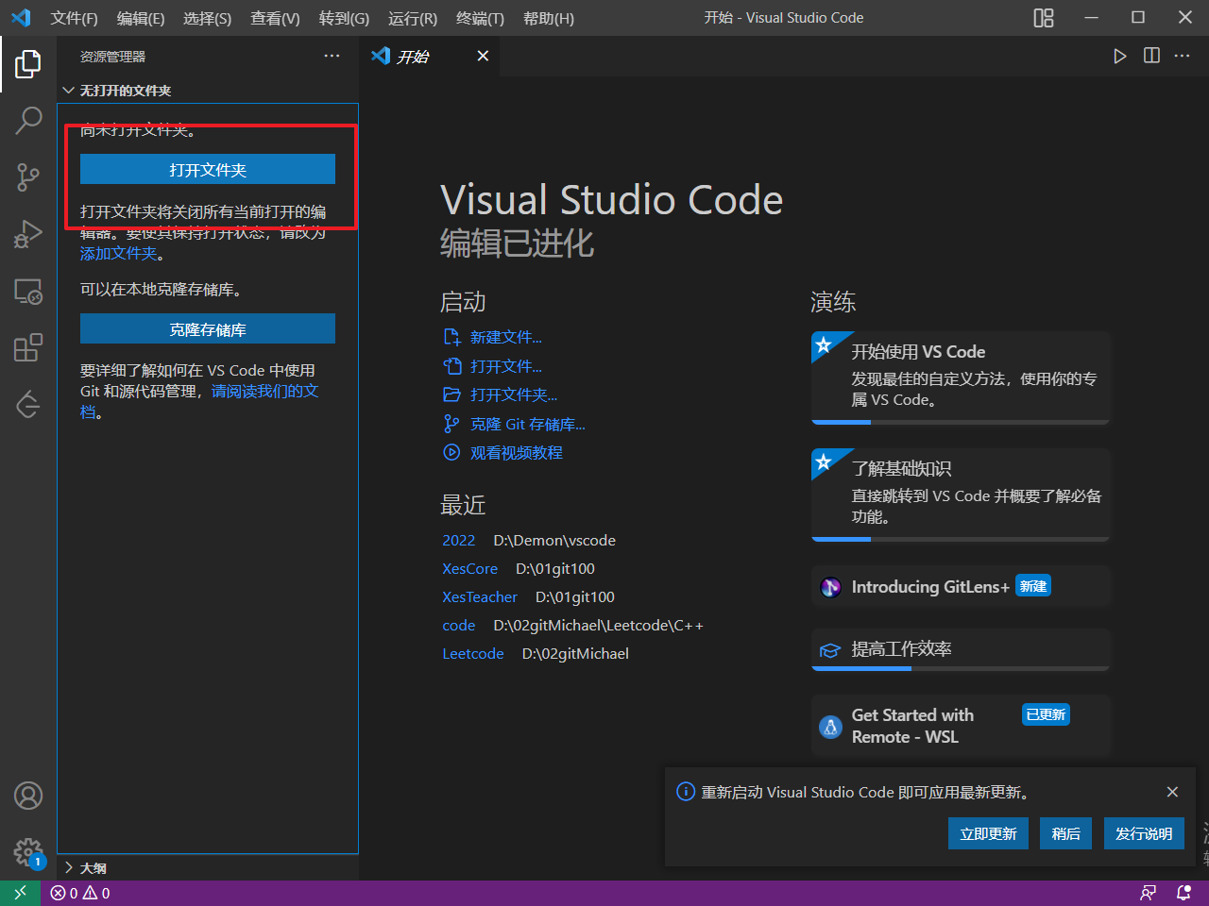This screenshot has height=906, width=1209.
Task: Click the 提高工作效率 graduation cap icon
Action: pyautogui.click(x=830, y=649)
